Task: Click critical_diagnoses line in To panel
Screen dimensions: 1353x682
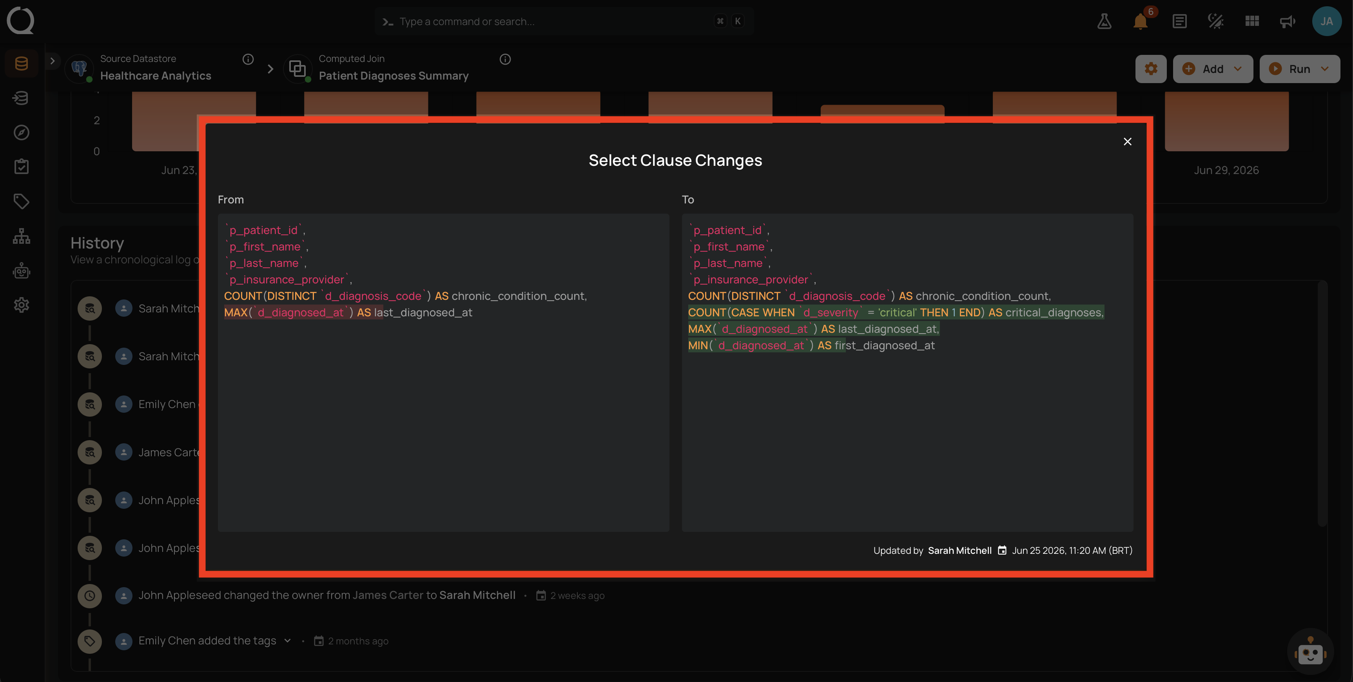Action: 896,312
